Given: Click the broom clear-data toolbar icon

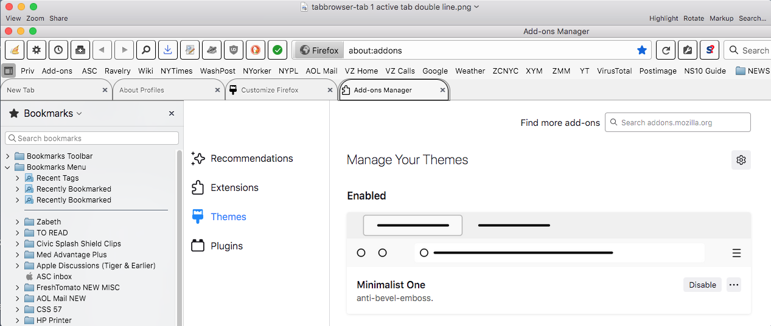Looking at the screenshot, I should (15, 50).
